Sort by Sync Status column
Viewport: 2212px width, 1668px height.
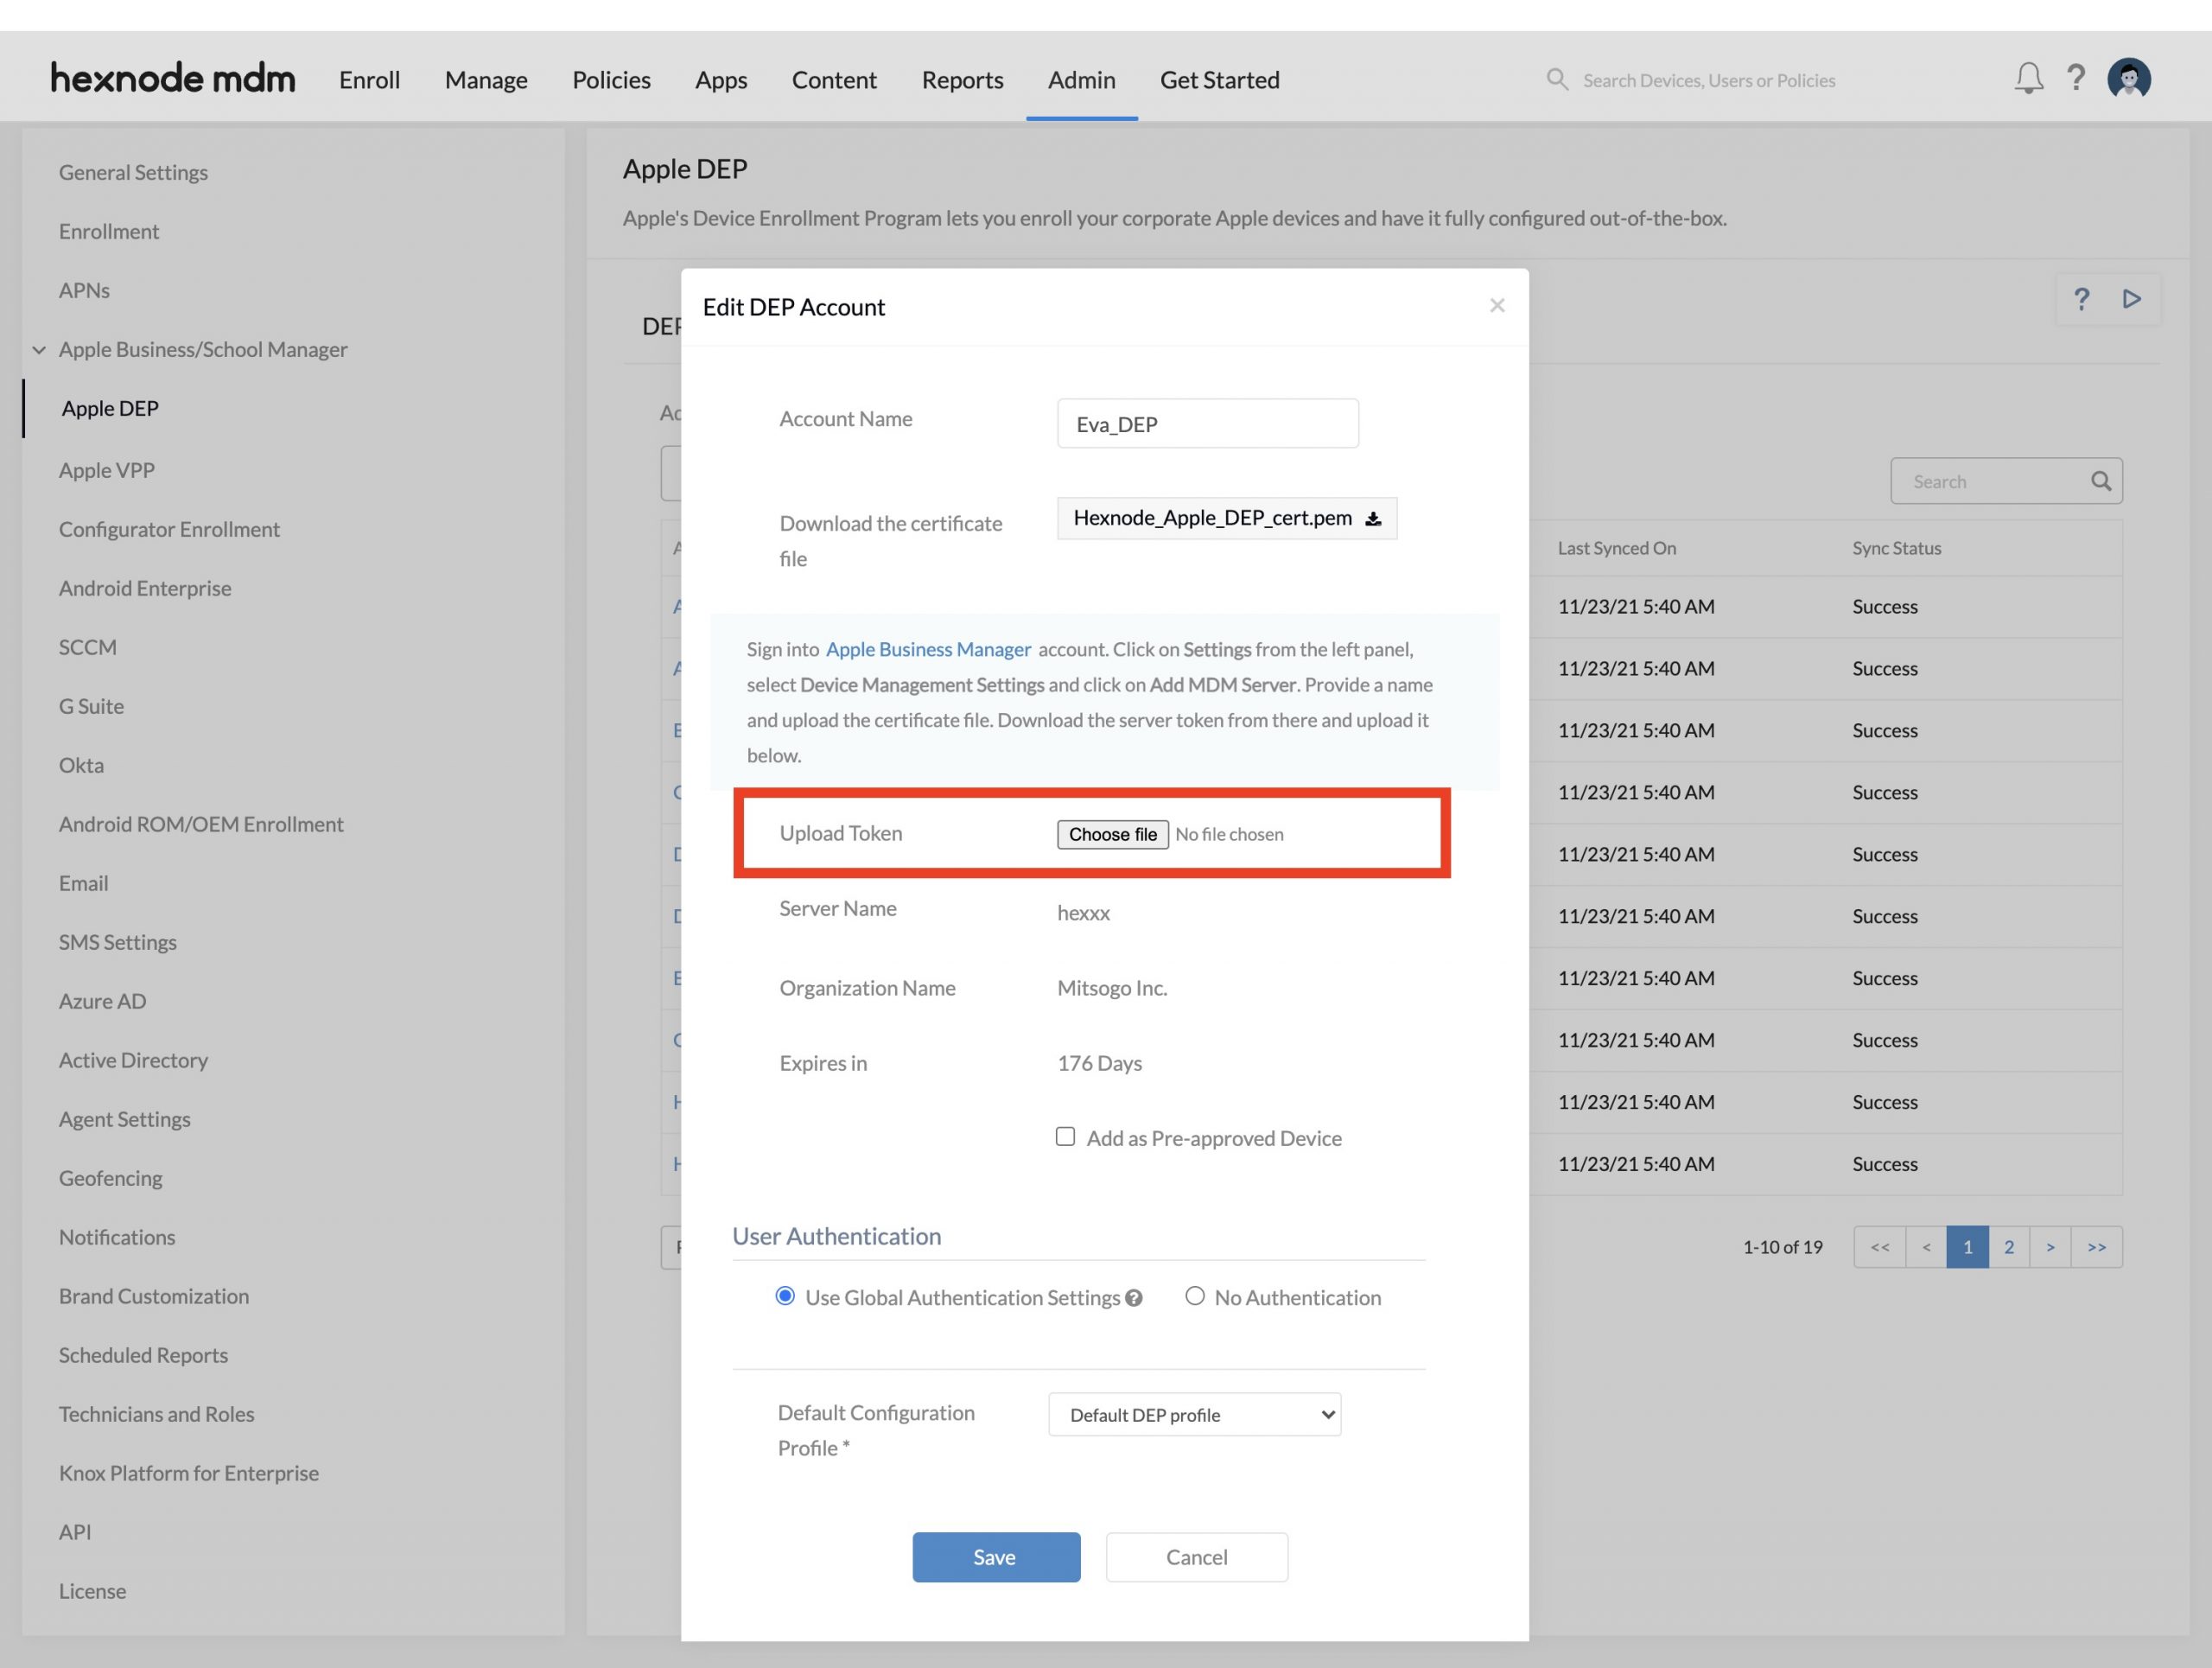(x=1896, y=548)
